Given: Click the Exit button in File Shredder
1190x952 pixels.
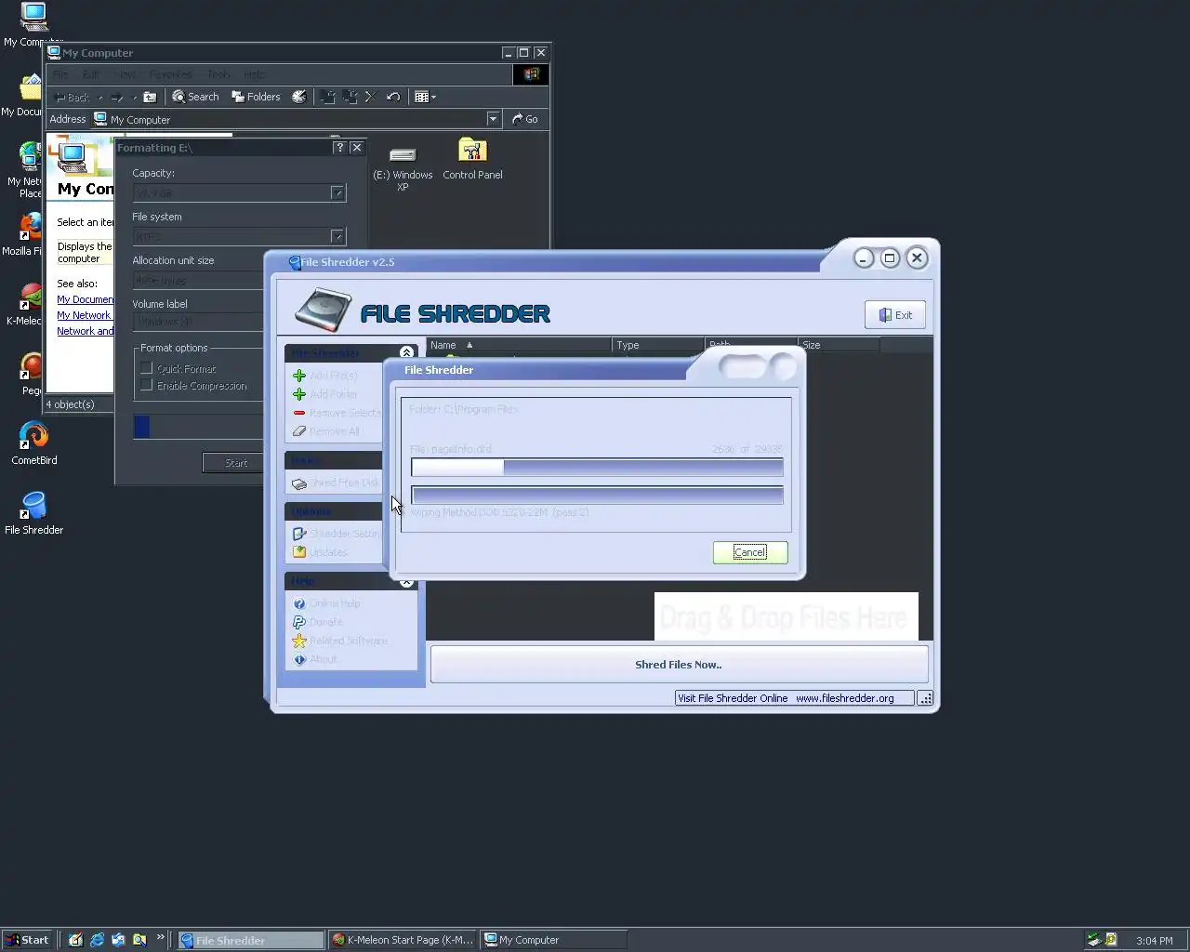Looking at the screenshot, I should coord(895,315).
